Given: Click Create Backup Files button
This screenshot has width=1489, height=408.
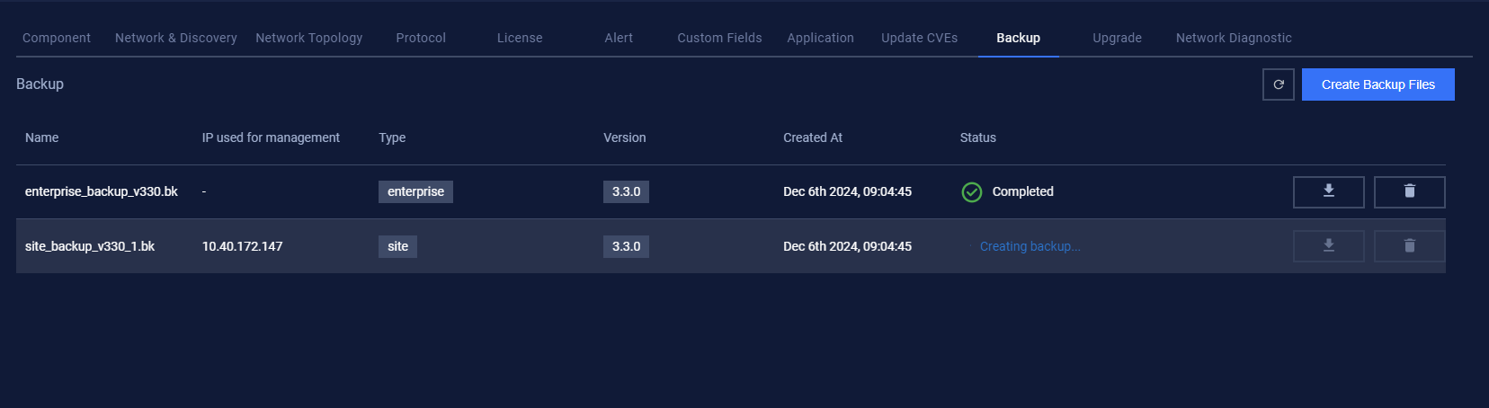Looking at the screenshot, I should 1378,84.
